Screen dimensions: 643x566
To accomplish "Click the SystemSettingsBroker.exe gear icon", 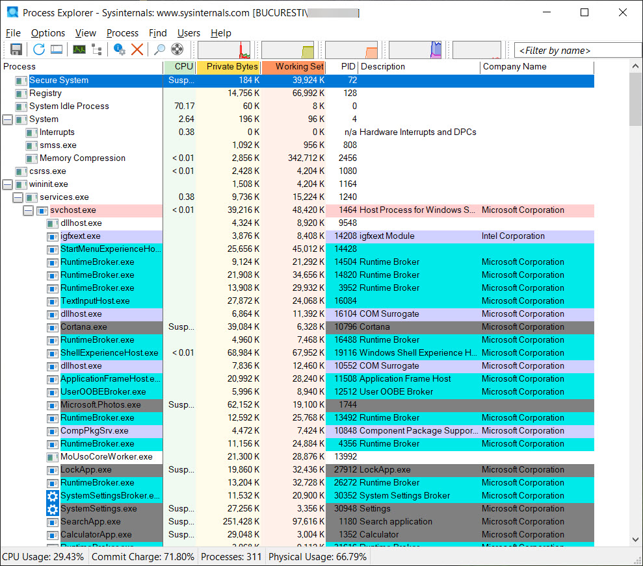I will coord(53,496).
